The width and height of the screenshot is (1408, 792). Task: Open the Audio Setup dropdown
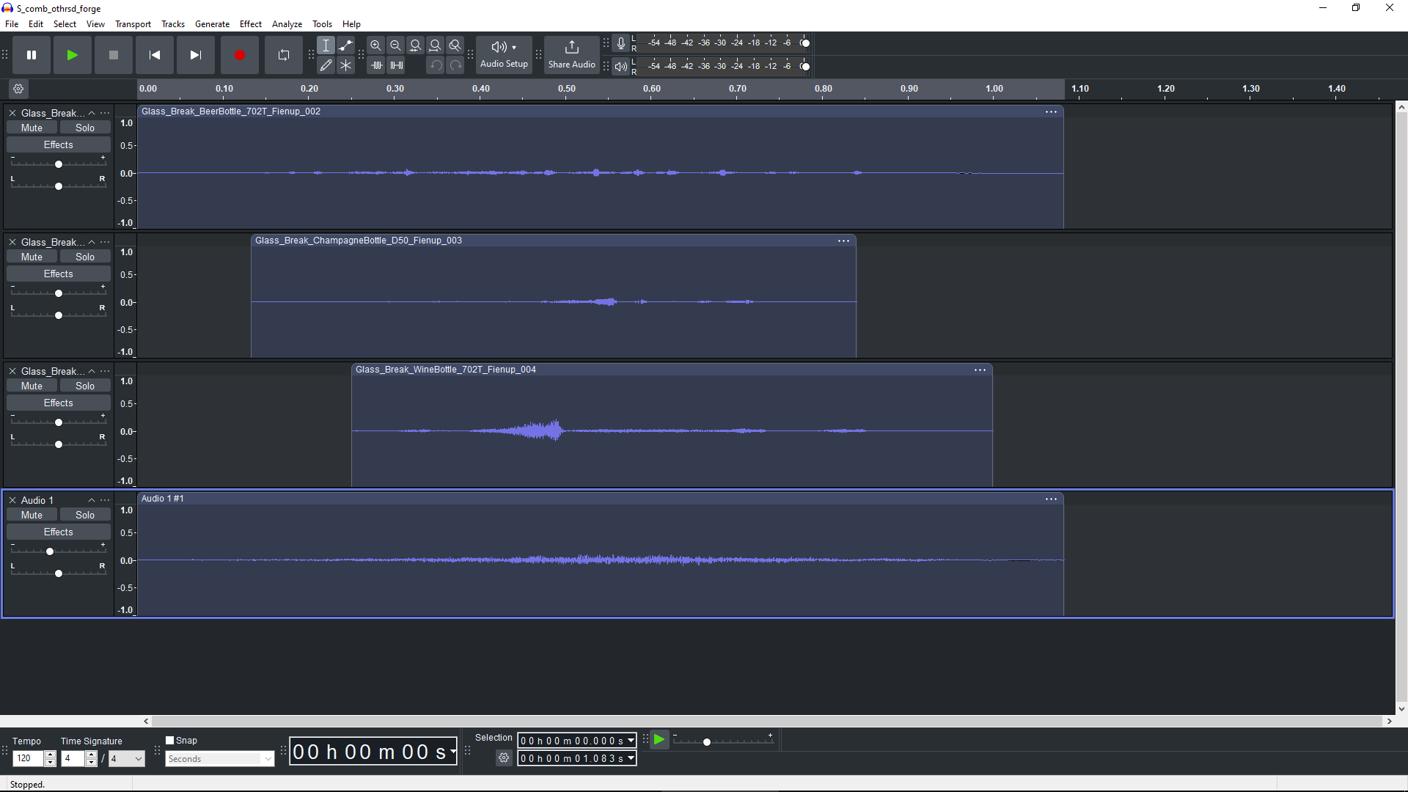[x=504, y=55]
